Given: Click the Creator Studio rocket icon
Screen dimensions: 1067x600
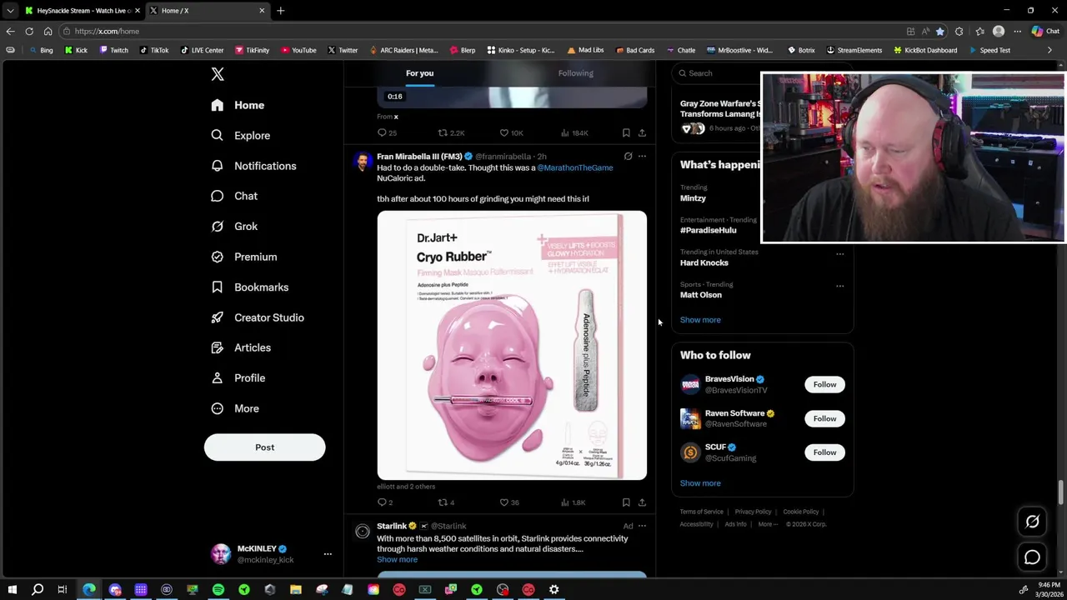Looking at the screenshot, I should click(217, 317).
